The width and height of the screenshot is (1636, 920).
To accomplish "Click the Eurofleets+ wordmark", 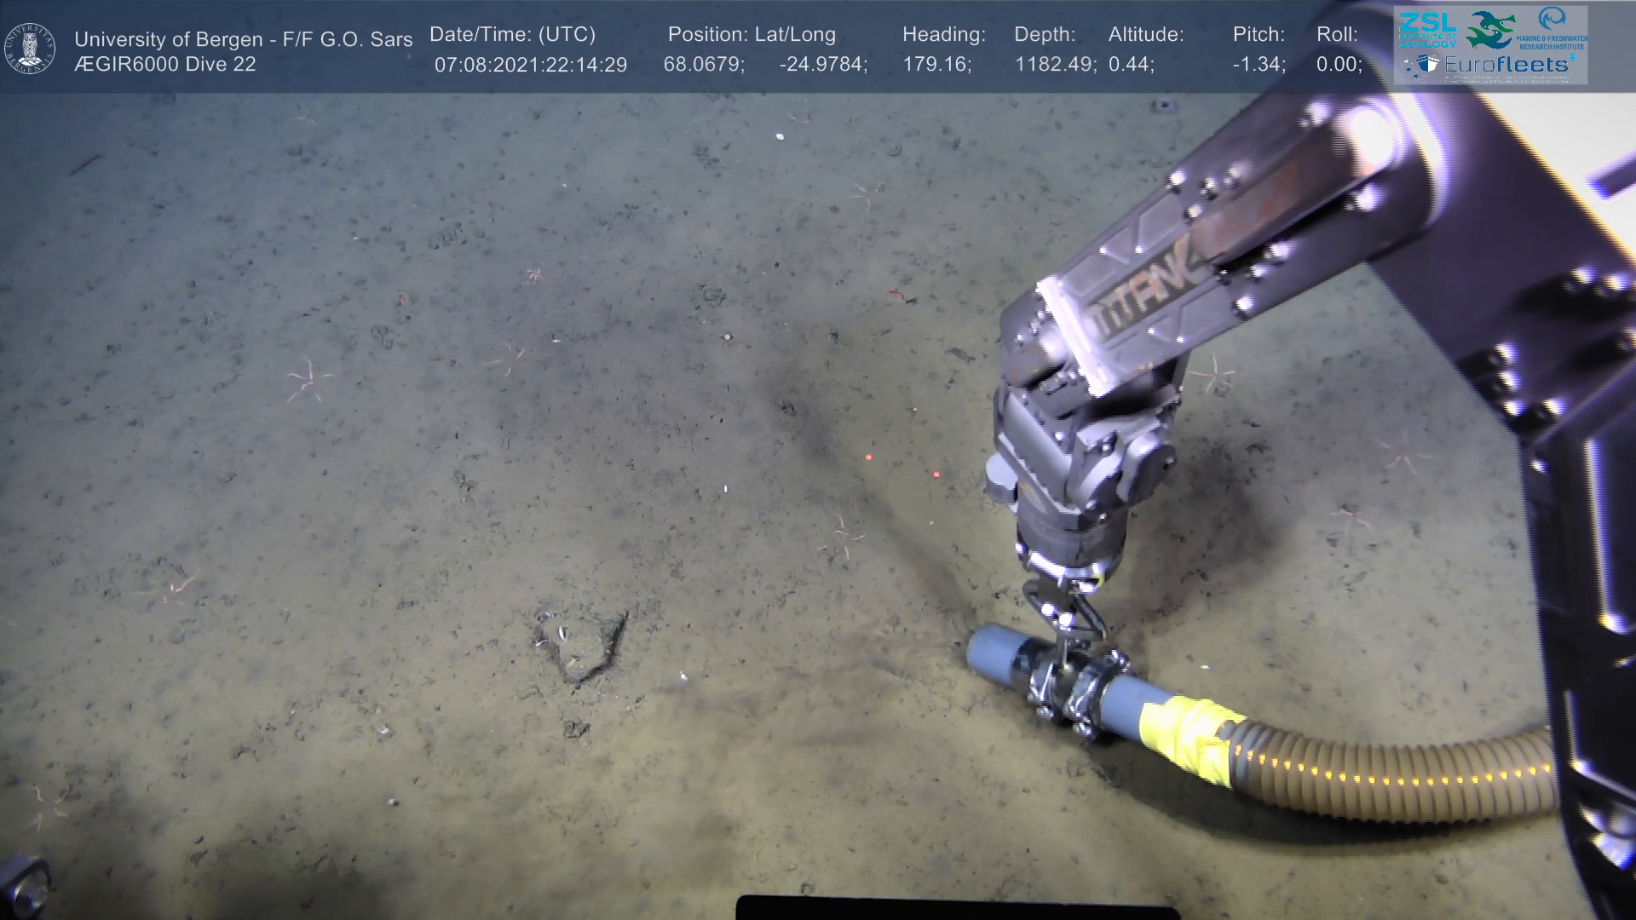I will [1506, 64].
